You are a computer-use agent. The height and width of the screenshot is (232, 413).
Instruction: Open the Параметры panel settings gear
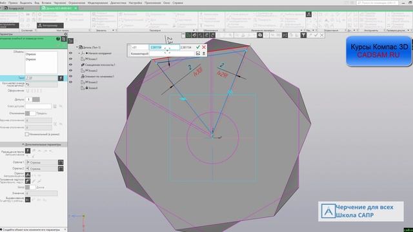[x=65, y=34]
